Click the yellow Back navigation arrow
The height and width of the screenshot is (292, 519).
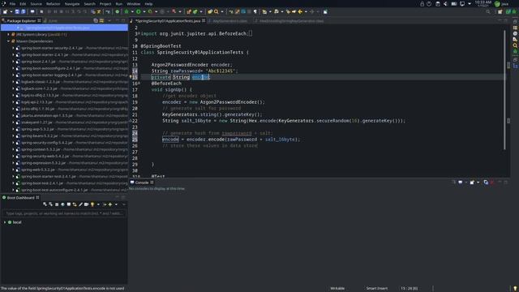coord(300,11)
